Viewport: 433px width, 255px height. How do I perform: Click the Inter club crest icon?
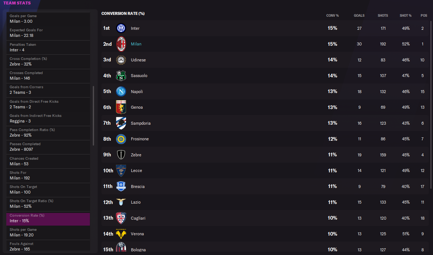point(121,28)
